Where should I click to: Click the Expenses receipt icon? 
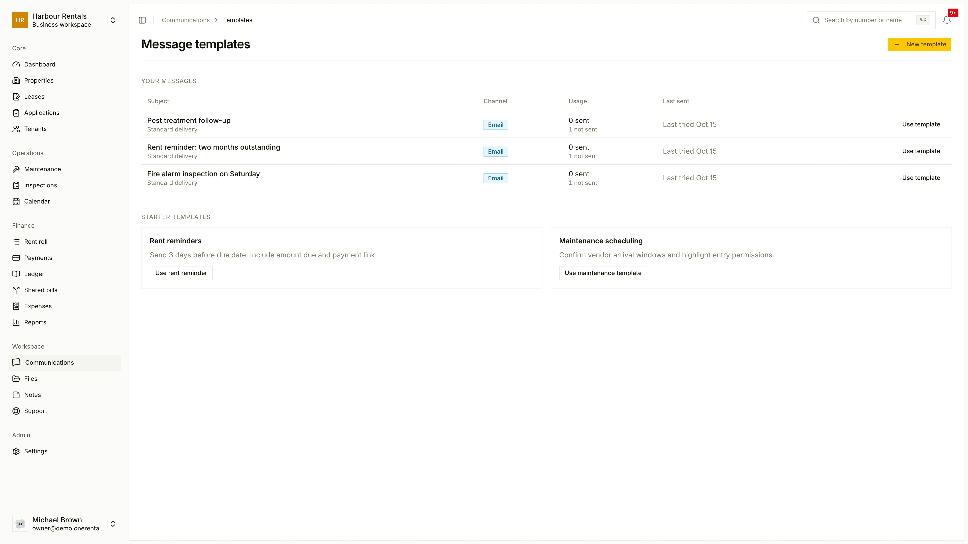16,306
